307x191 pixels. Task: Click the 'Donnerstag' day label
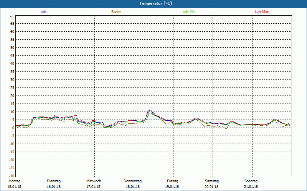click(x=132, y=181)
